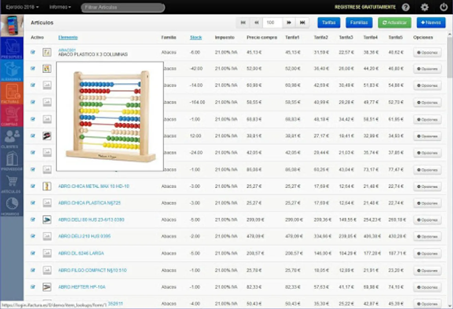Click the enlarged abacus preview image
Viewport: 453px width, 309px height.
tap(110, 116)
